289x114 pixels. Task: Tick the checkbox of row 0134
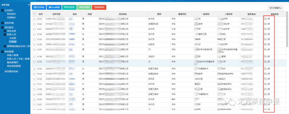(34, 69)
